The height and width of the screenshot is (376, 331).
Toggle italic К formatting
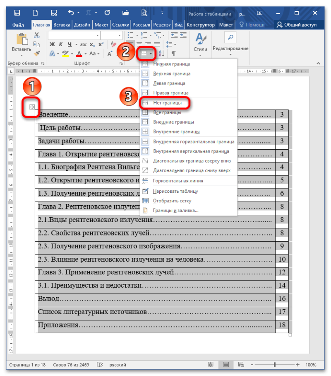coord(61,44)
